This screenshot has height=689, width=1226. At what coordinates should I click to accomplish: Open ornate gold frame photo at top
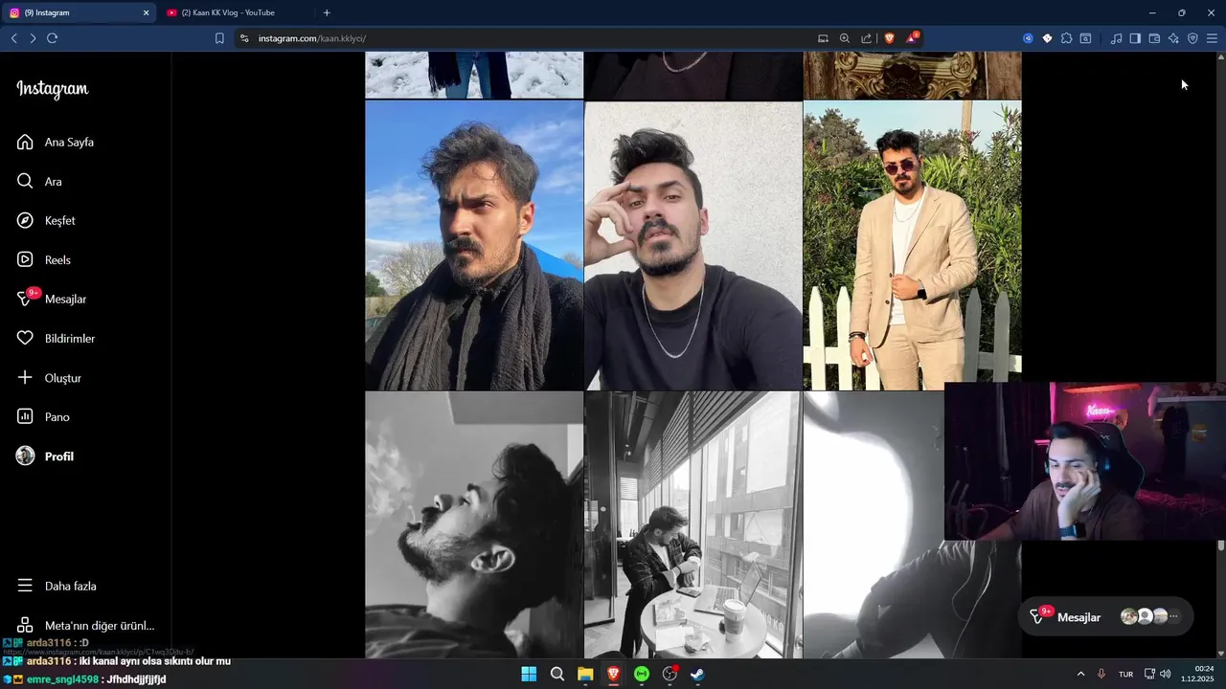point(912,75)
